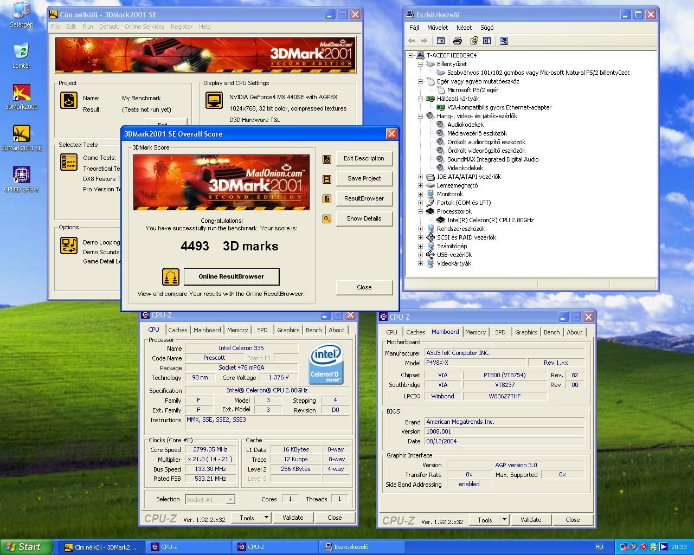Click the Show Details button
The image size is (694, 555).
(364, 219)
